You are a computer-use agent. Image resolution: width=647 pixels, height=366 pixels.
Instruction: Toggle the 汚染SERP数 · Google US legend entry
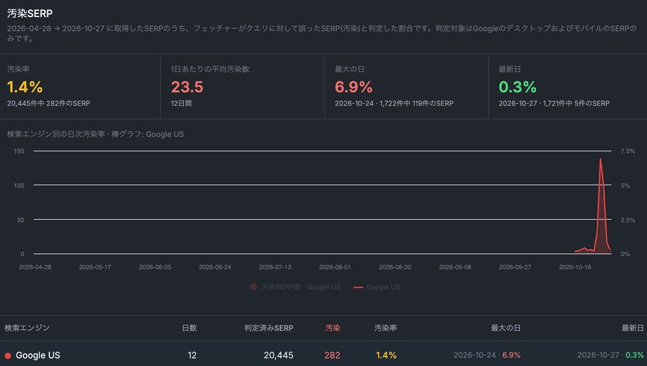pos(296,287)
